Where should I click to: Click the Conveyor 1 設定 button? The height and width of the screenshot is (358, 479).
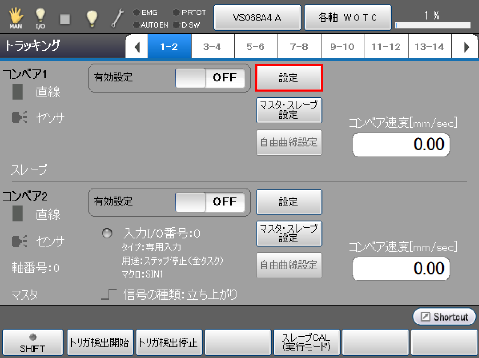(289, 78)
